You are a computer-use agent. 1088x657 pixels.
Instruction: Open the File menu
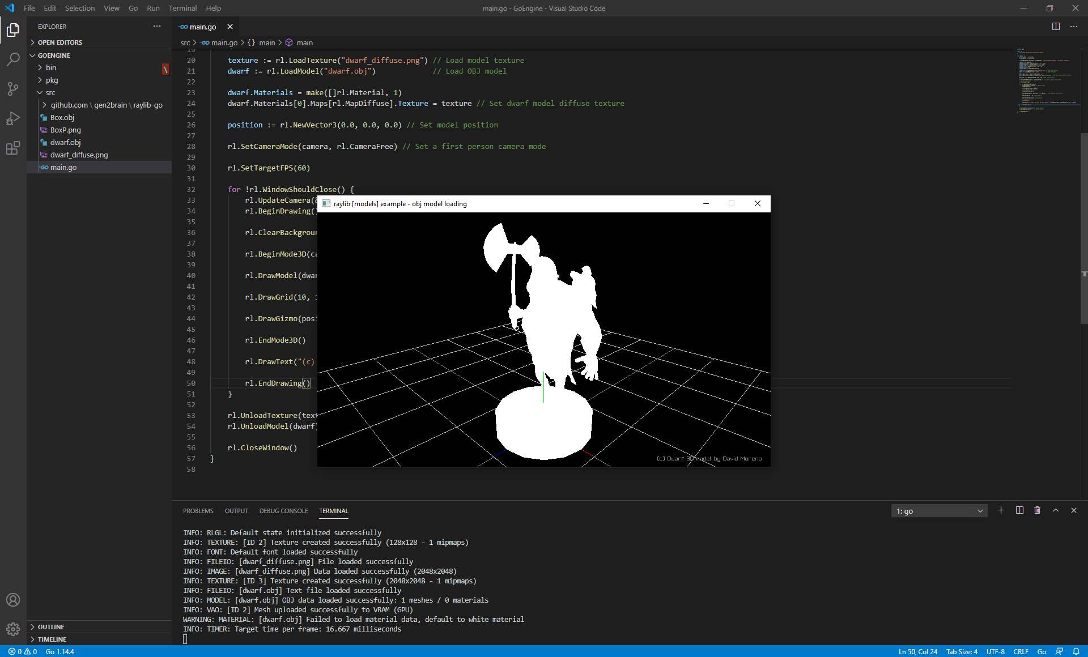pyautogui.click(x=29, y=8)
